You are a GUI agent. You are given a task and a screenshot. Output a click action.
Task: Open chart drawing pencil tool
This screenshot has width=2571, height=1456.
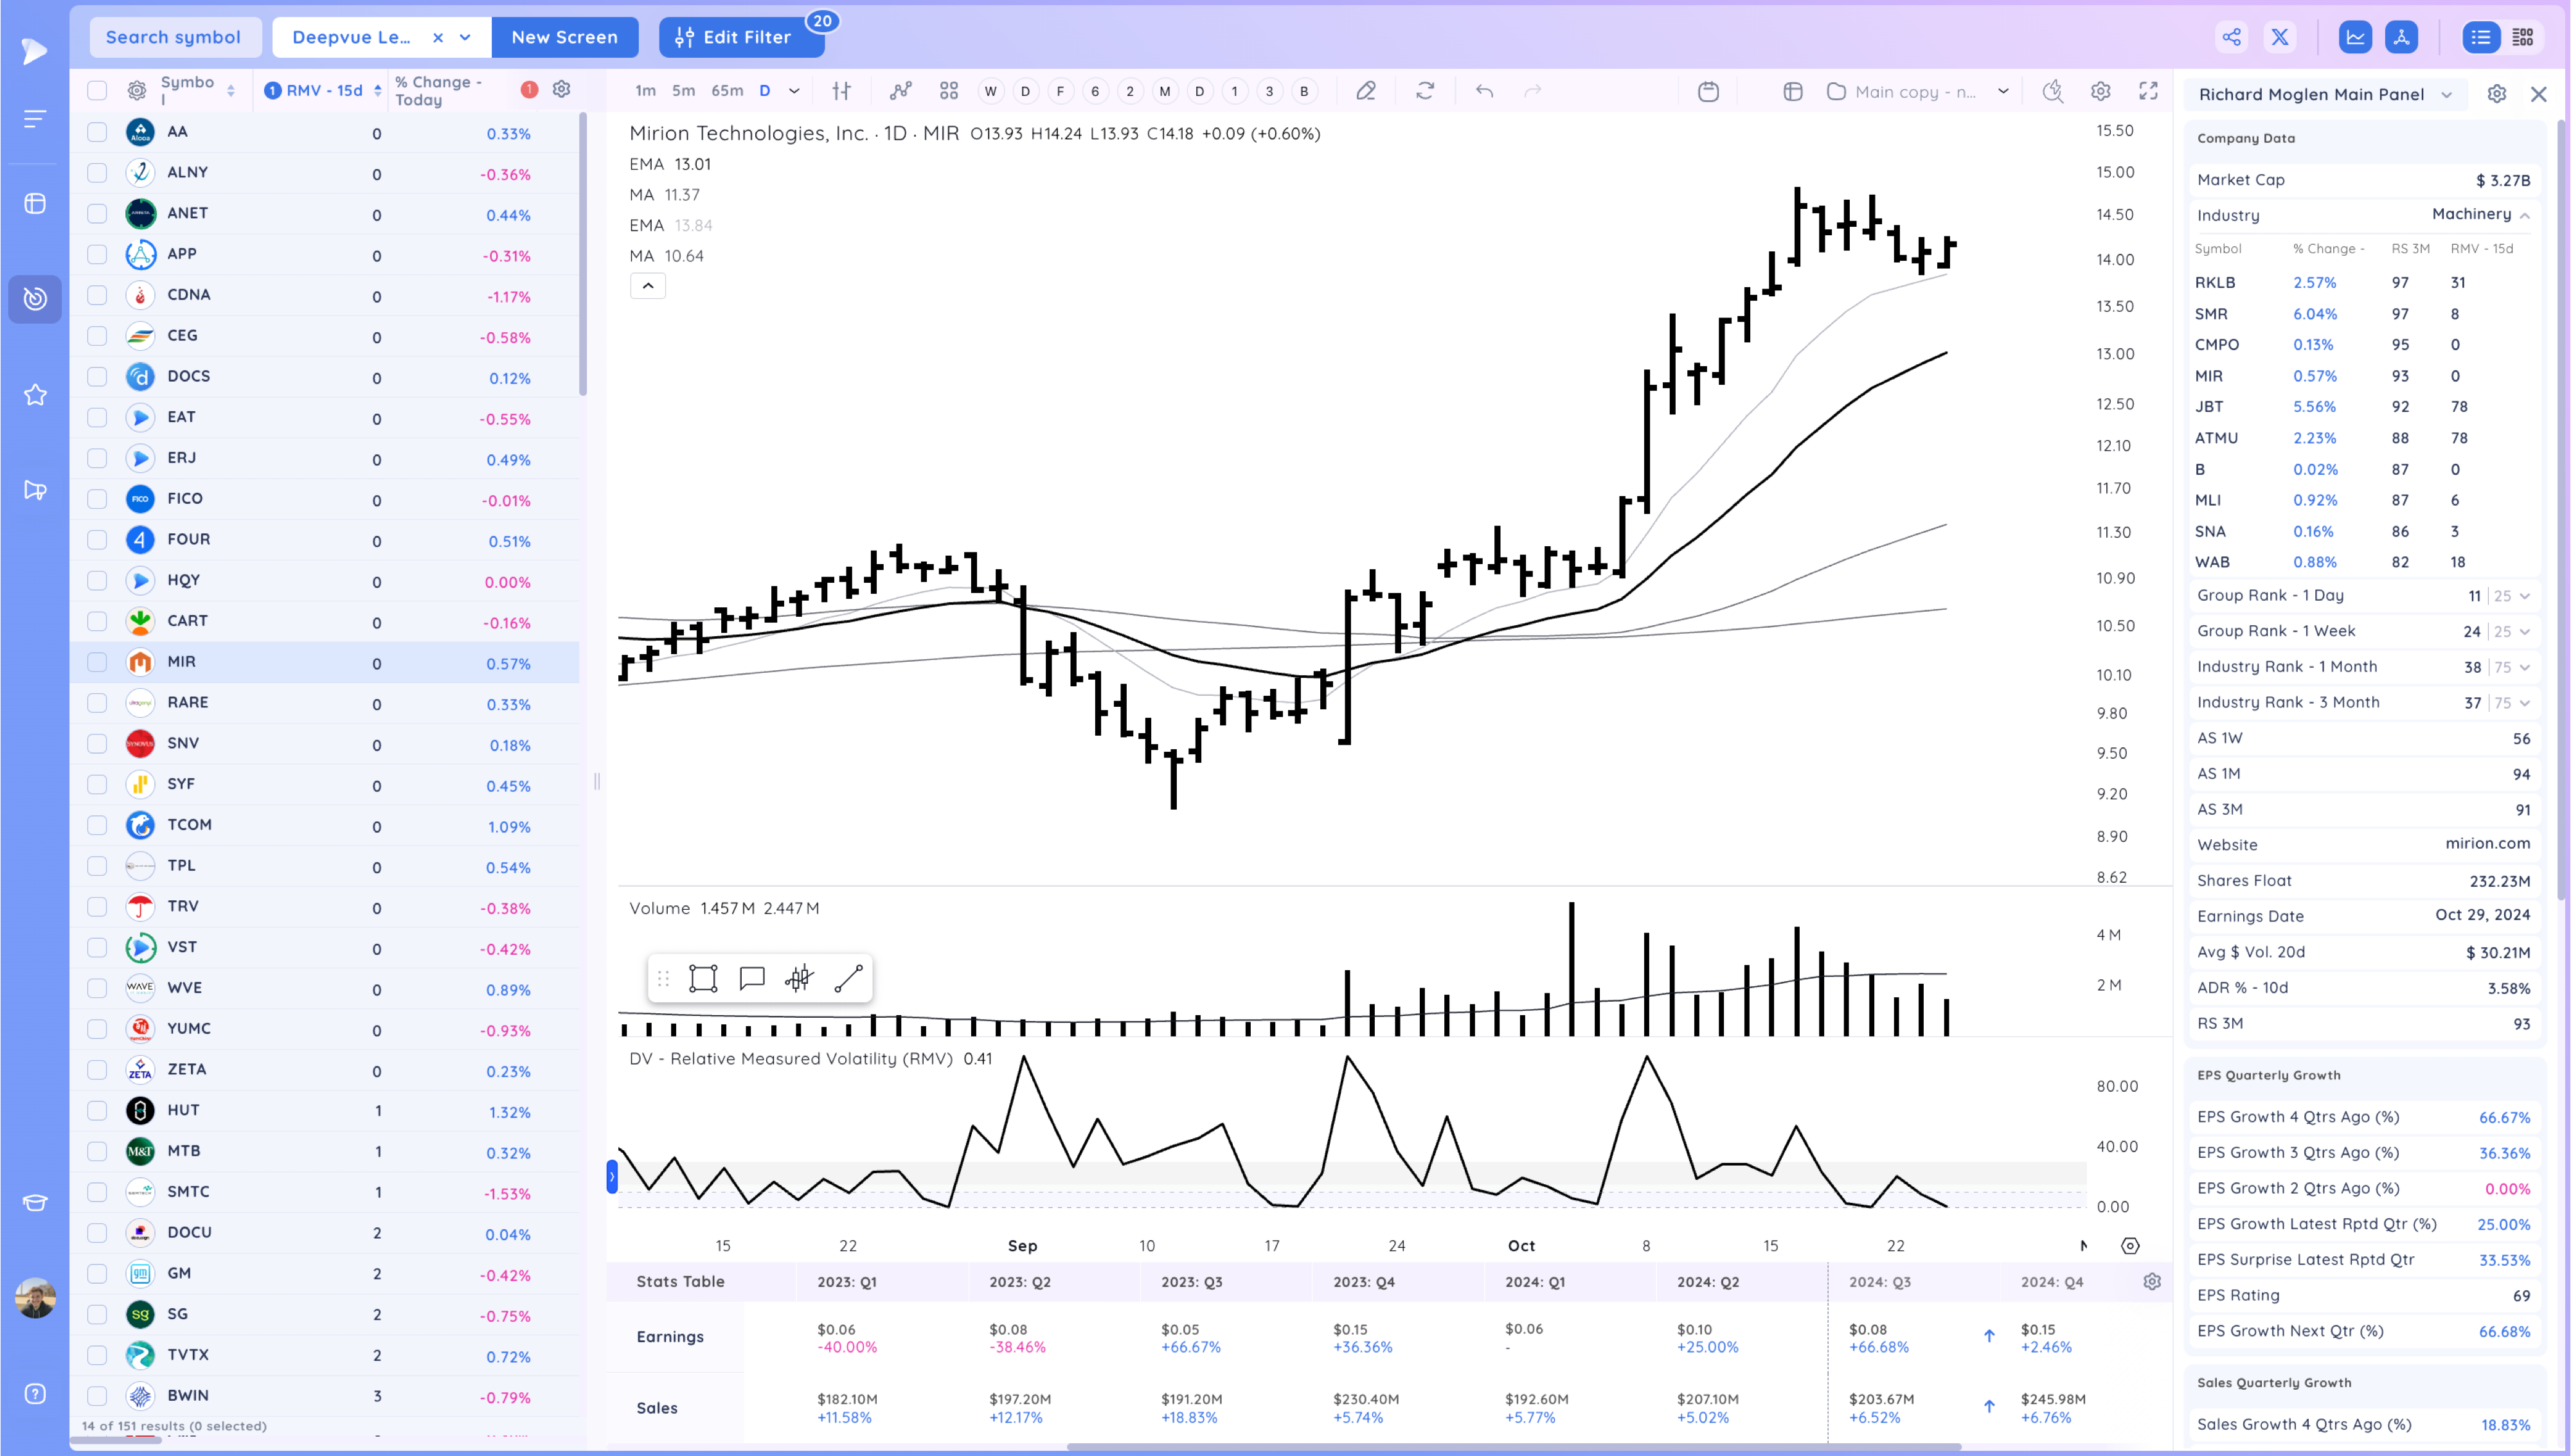tap(1365, 91)
